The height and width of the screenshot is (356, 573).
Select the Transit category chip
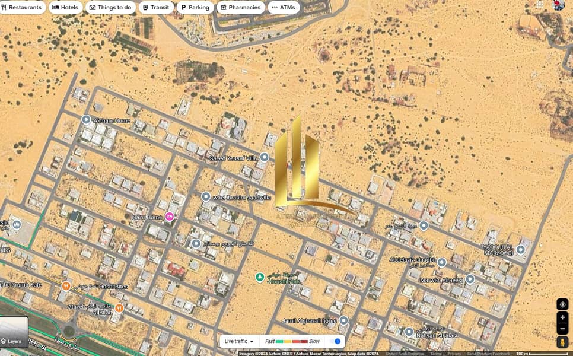pos(156,7)
